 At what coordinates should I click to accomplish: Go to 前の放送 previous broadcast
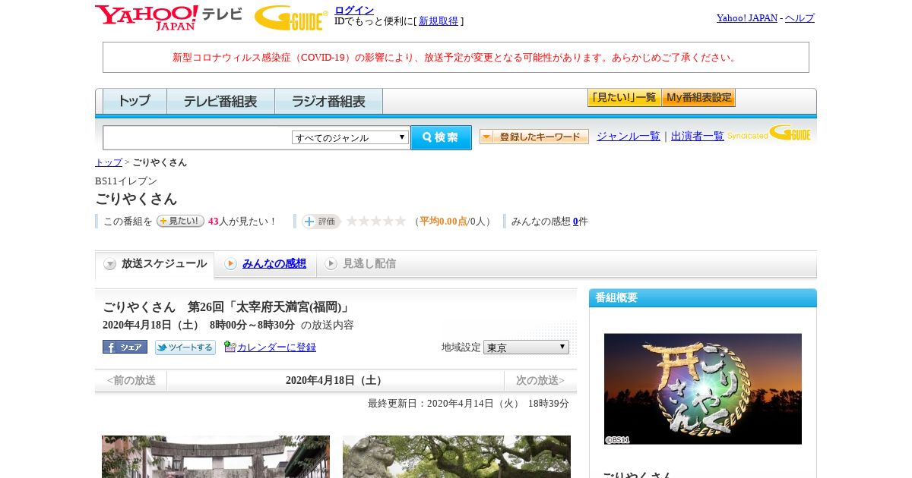[x=131, y=380]
